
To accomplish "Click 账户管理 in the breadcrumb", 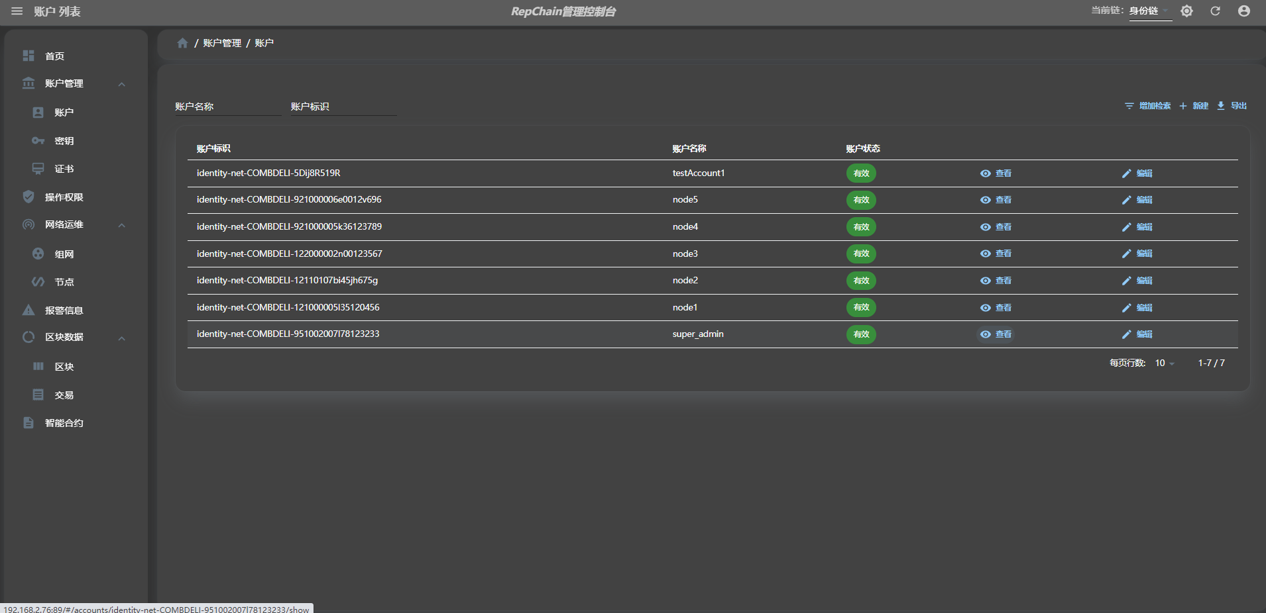I will click(x=222, y=43).
